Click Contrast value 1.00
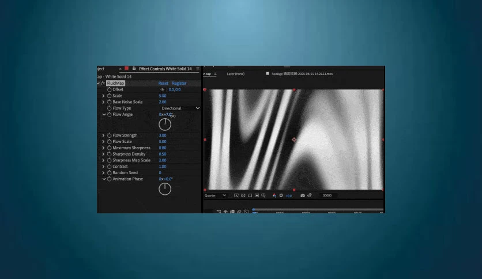 click(163, 166)
